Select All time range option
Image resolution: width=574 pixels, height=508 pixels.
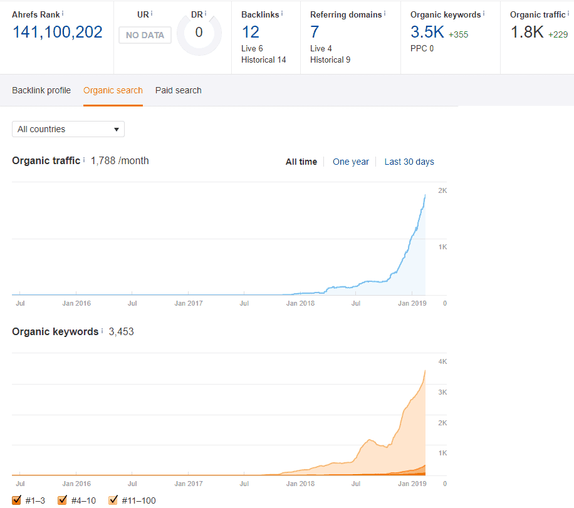coord(301,162)
